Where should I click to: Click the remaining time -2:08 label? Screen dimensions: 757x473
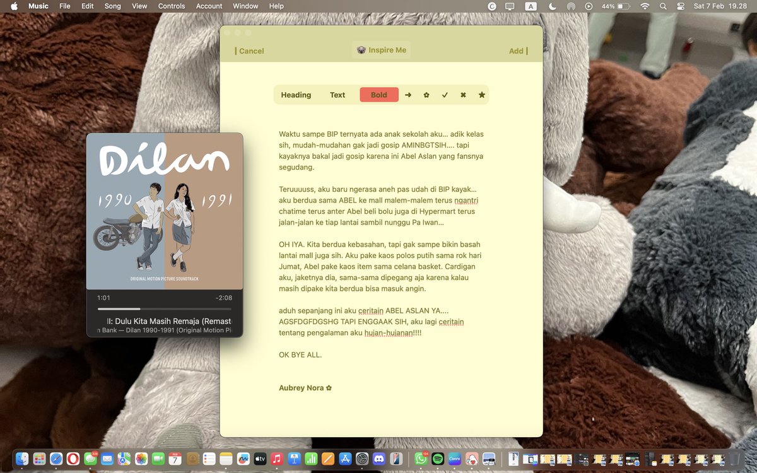pyautogui.click(x=223, y=298)
